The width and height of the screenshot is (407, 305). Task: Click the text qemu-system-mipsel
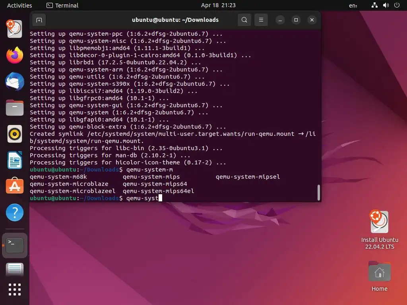point(248,177)
